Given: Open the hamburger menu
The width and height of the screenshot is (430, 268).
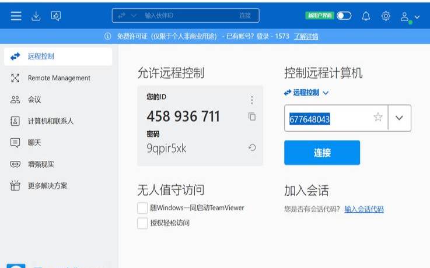Looking at the screenshot, I should pos(16,16).
